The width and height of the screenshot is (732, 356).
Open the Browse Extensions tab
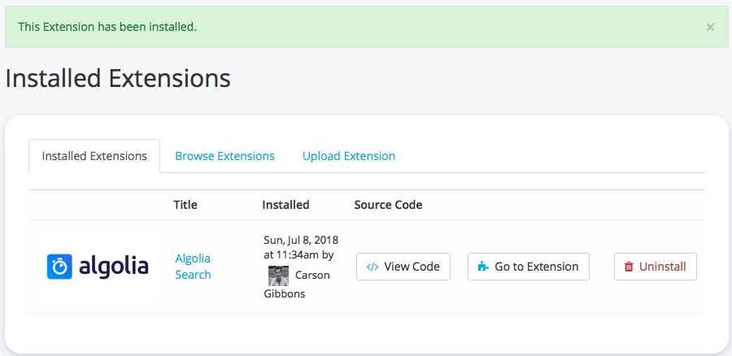coord(224,156)
